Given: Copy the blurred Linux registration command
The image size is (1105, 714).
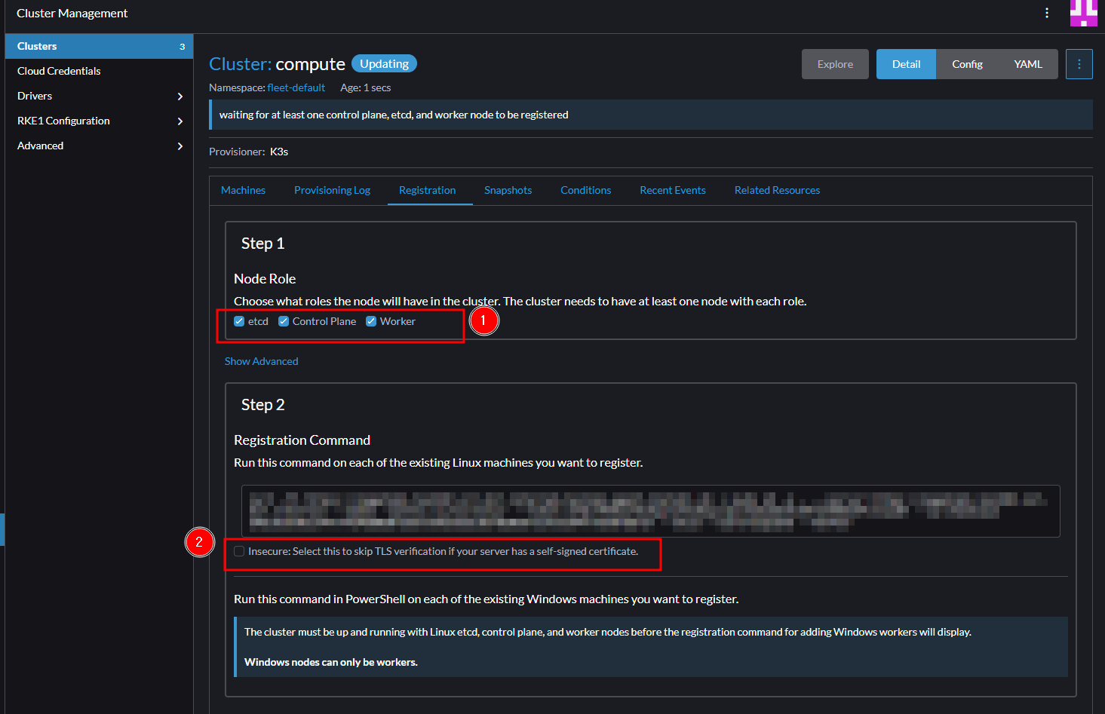Looking at the screenshot, I should [x=650, y=511].
